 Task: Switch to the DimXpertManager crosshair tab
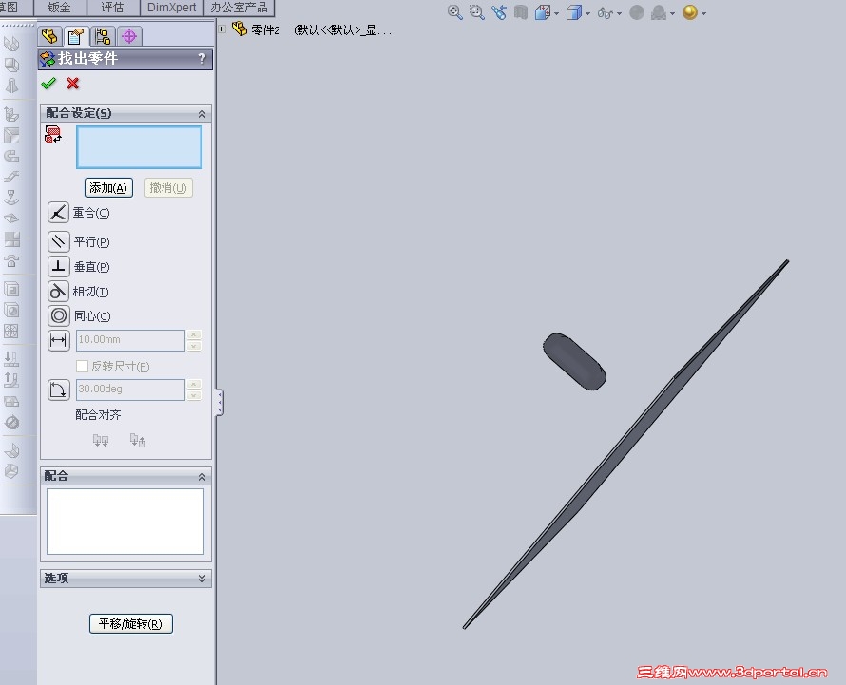pyautogui.click(x=129, y=36)
